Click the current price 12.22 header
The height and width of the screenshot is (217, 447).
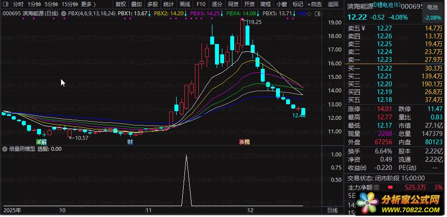click(x=357, y=17)
